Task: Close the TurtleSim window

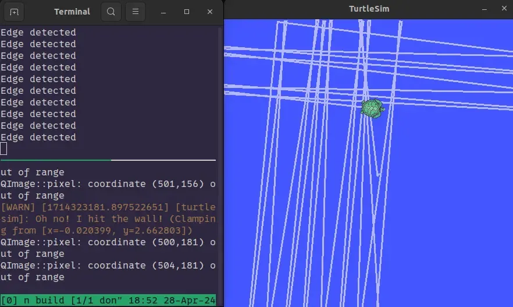Action: click(504, 9)
